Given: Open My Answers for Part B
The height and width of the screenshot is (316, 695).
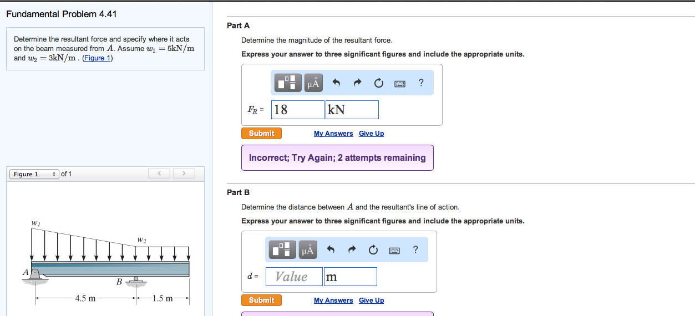Looking at the screenshot, I should pos(333,300).
